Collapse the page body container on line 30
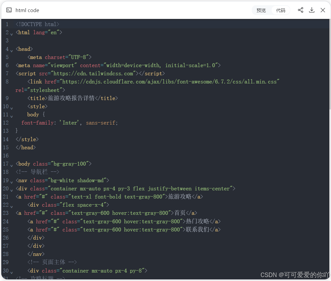This screenshot has width=331, height=281. 11,272
